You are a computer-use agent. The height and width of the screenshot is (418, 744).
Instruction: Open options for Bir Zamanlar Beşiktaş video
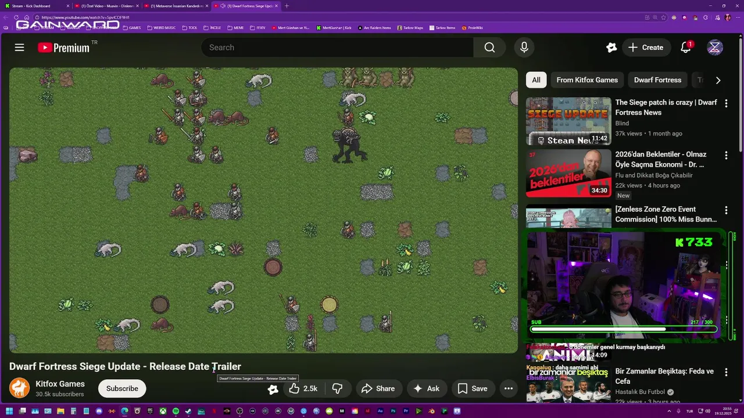pos(726,372)
